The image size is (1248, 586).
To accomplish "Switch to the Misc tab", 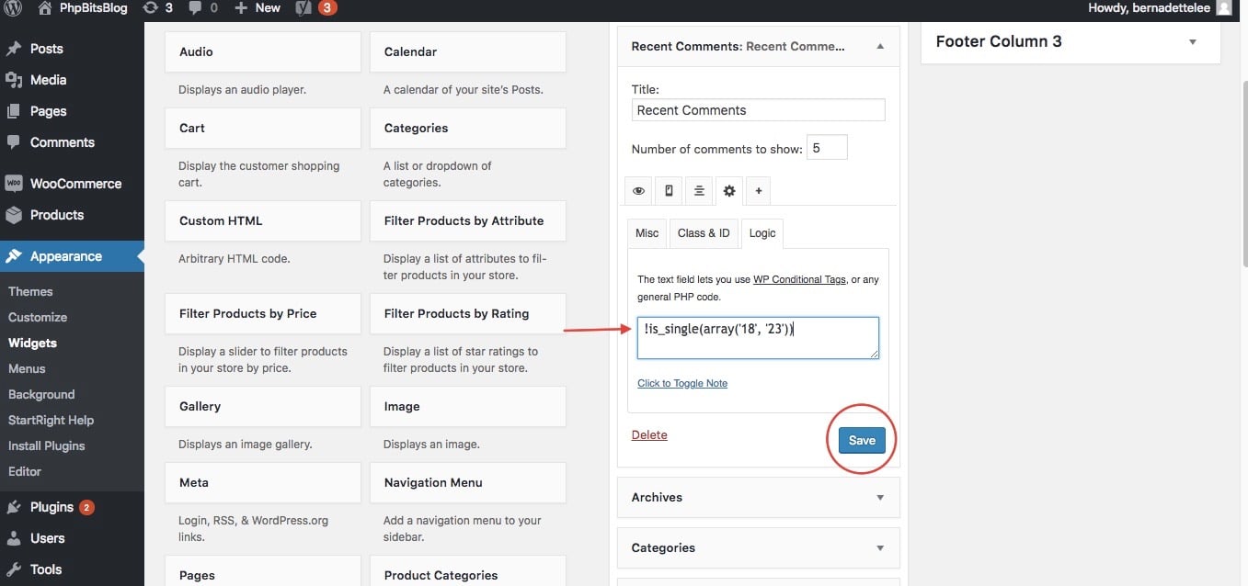I will pyautogui.click(x=646, y=233).
